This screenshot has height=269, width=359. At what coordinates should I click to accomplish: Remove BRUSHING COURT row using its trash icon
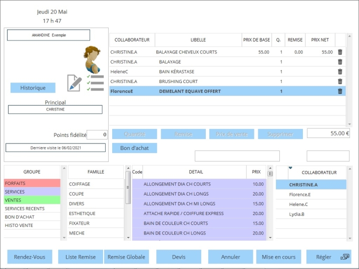click(x=340, y=81)
